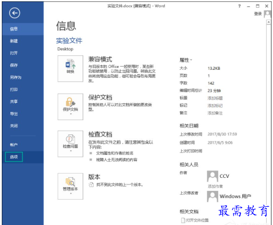Click the word count value 142
The height and width of the screenshot is (225, 273).
point(211,83)
